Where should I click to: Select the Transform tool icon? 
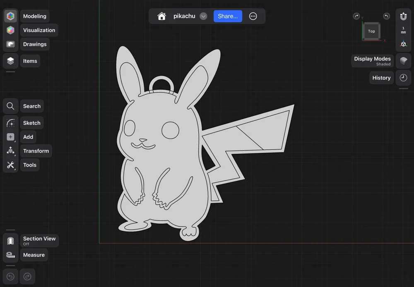click(10, 151)
